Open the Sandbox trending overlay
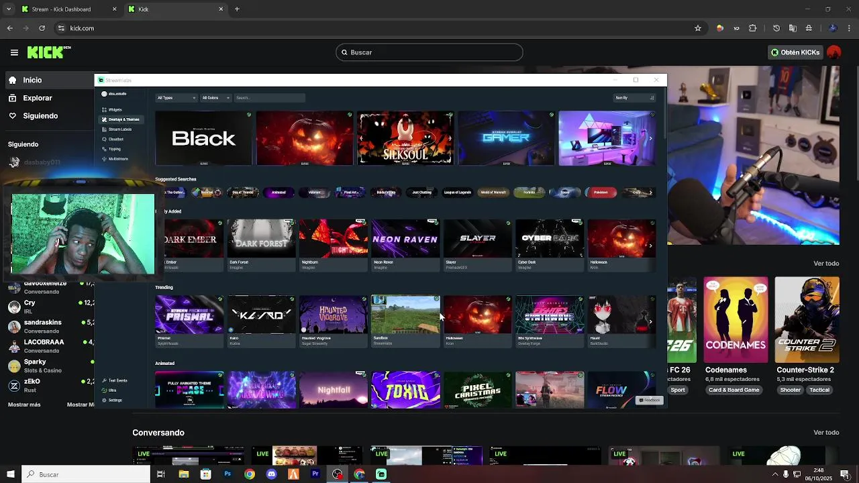Viewport: 859px width, 483px height. point(405,321)
